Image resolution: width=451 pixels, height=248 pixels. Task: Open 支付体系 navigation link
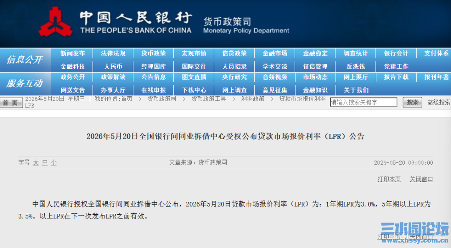pos(437,53)
